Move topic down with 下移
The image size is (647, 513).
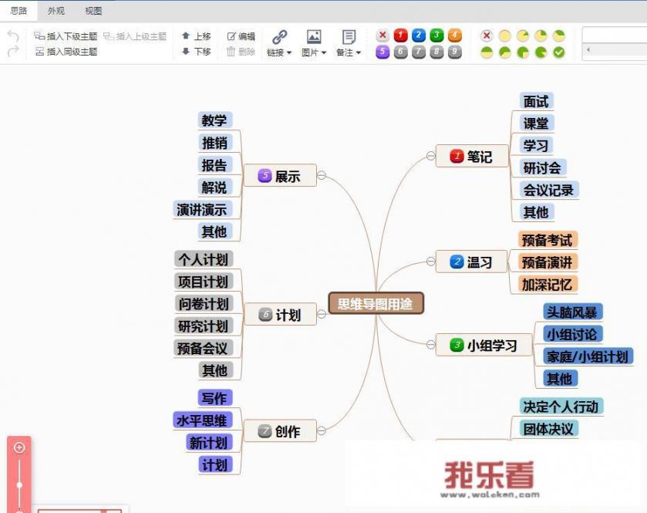click(197, 51)
